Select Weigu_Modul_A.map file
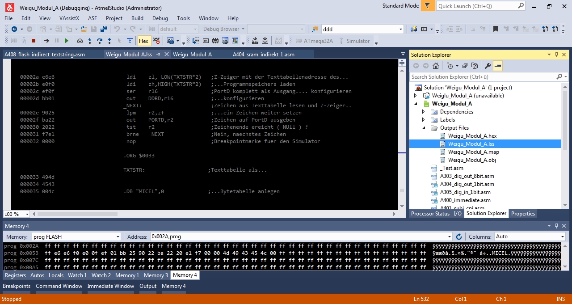 coord(473,152)
